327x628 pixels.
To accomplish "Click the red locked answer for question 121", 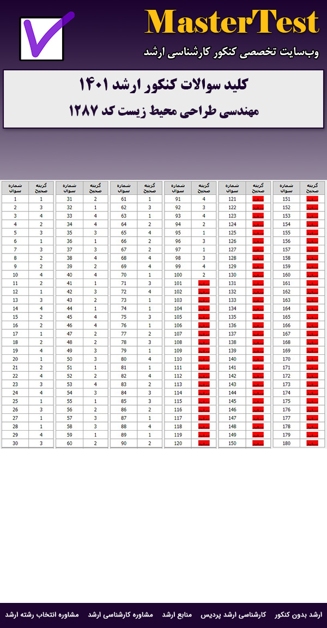I will [x=258, y=199].
